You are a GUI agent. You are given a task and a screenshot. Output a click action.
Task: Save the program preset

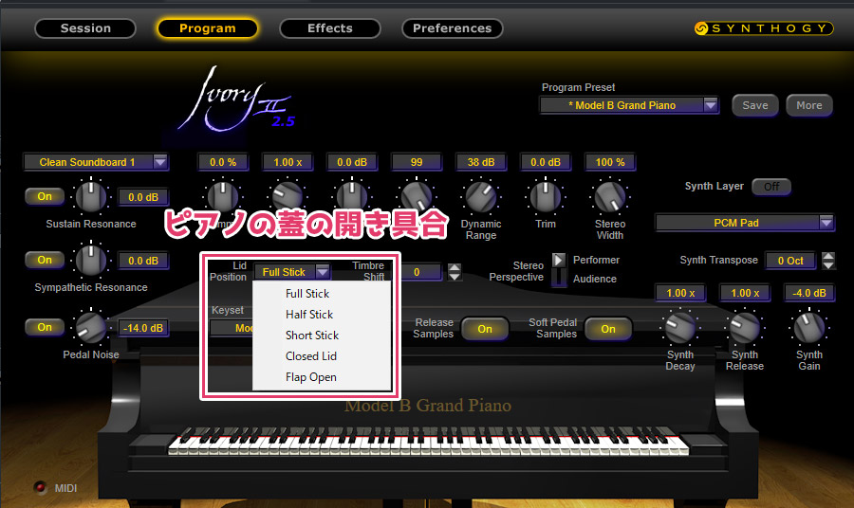click(x=755, y=105)
